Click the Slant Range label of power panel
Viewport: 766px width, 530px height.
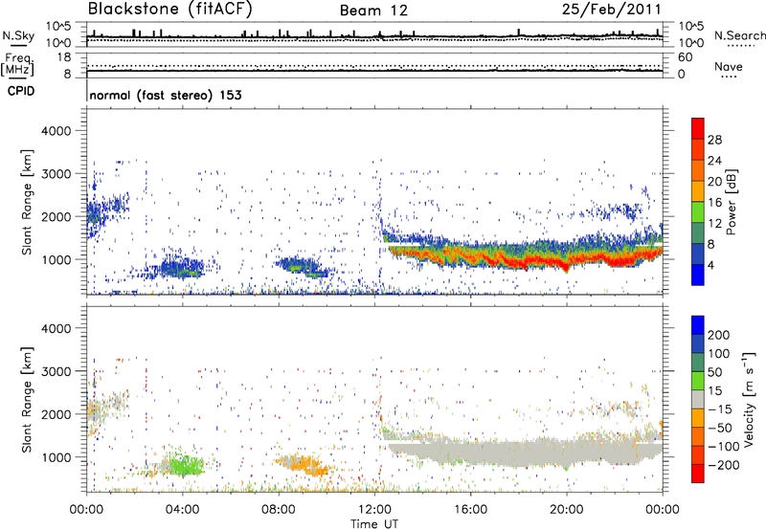(x=27, y=202)
